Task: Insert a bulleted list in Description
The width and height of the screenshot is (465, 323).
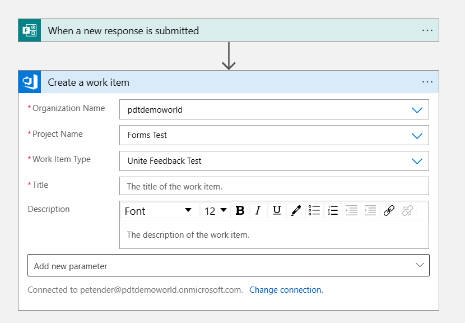Action: click(314, 211)
